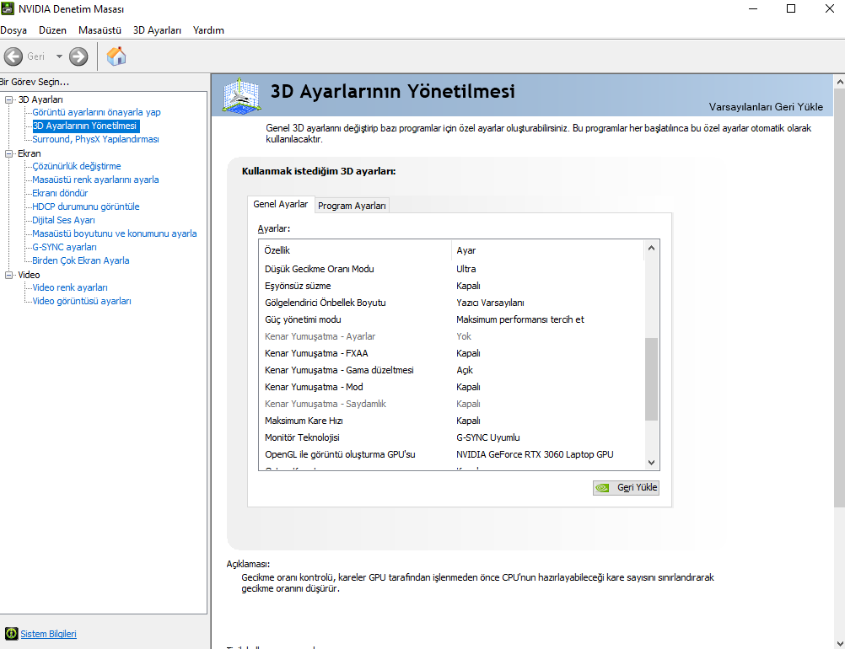Open Dijital Ses Ayarı

coord(63,220)
